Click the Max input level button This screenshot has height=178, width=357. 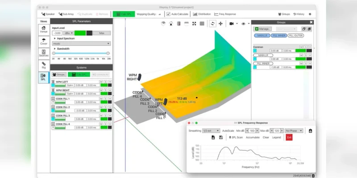coord(102,33)
